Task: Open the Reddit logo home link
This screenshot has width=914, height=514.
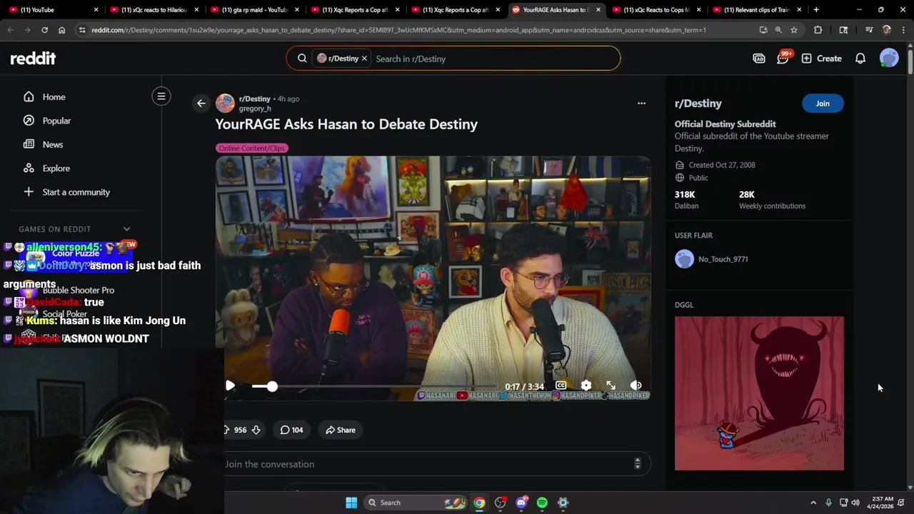Action: pyautogui.click(x=33, y=59)
